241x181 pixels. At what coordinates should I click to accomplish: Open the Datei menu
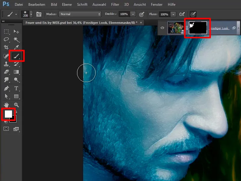19,5
